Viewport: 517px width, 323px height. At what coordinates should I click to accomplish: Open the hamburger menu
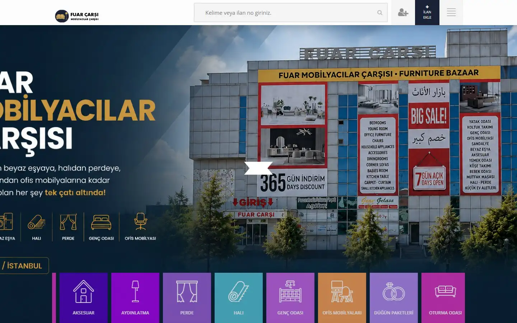[x=451, y=13]
